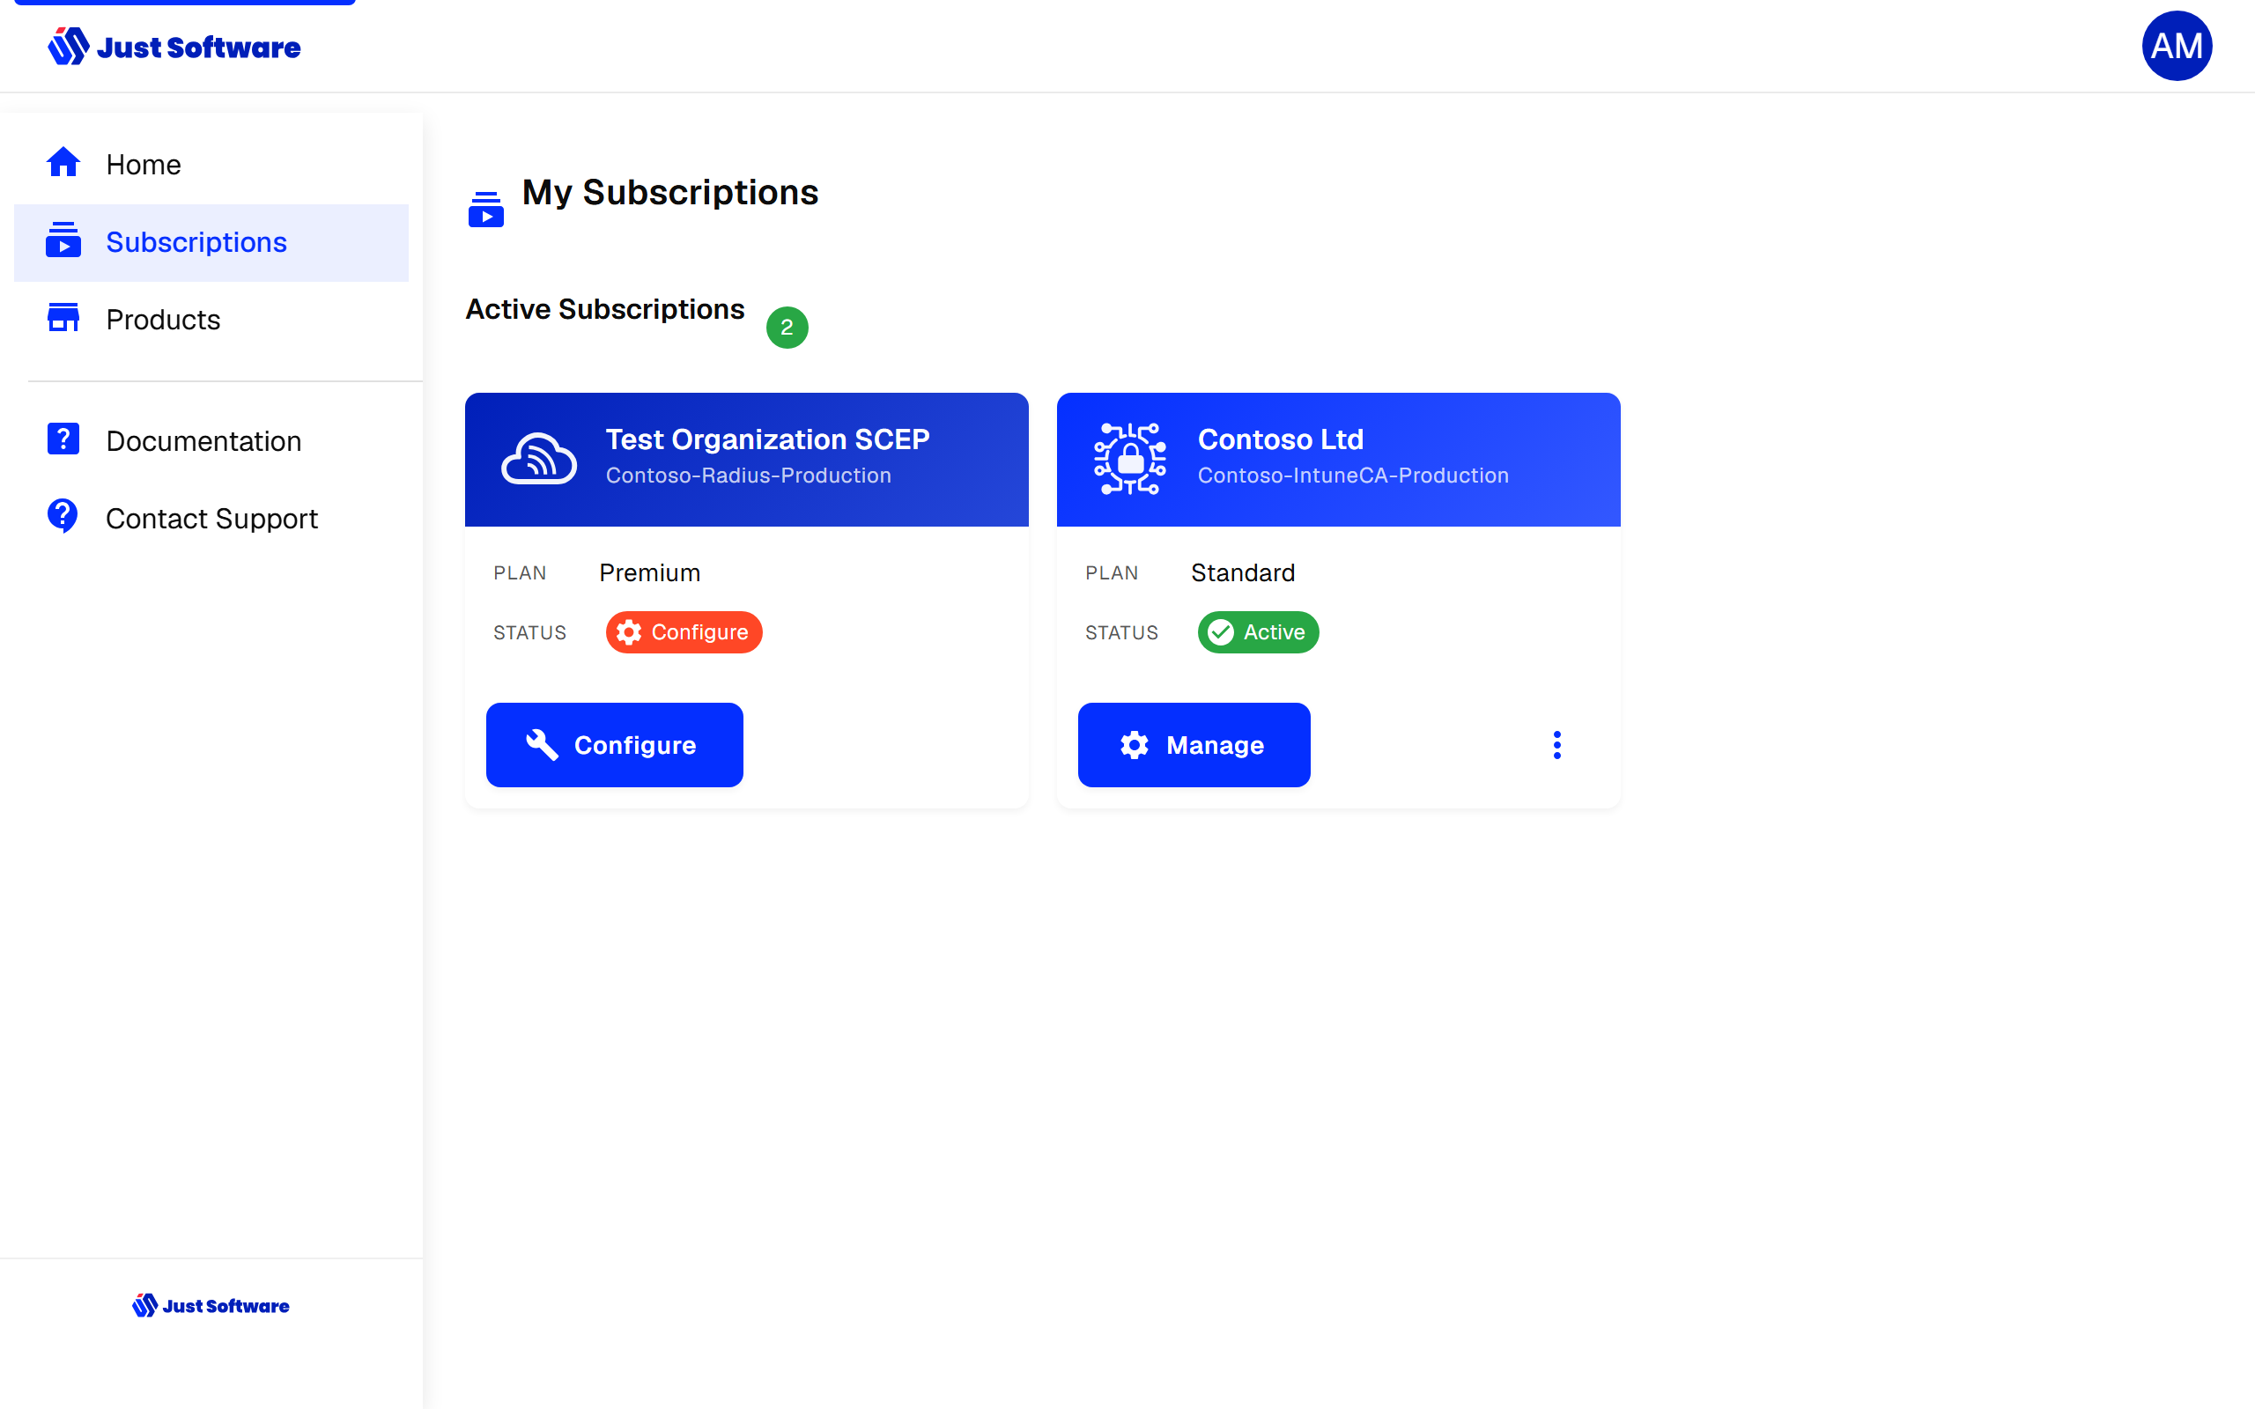Click the Just Software logo in header

pos(174,47)
